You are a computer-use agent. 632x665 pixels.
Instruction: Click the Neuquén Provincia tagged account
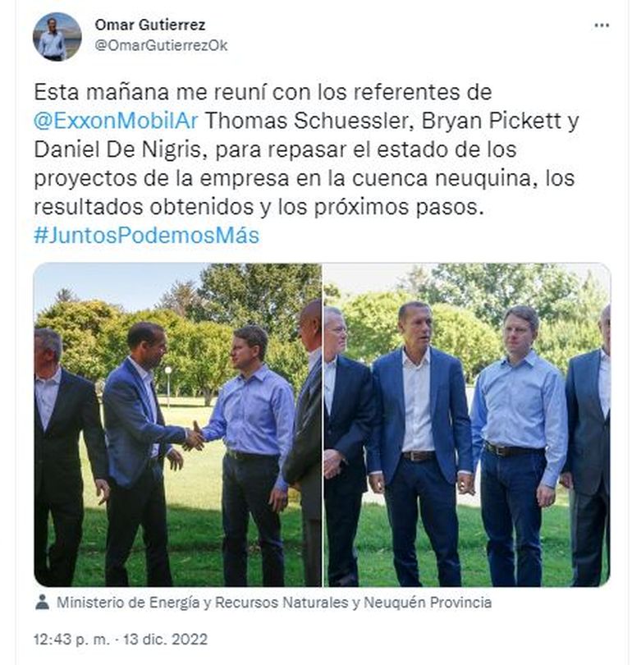[x=428, y=603]
